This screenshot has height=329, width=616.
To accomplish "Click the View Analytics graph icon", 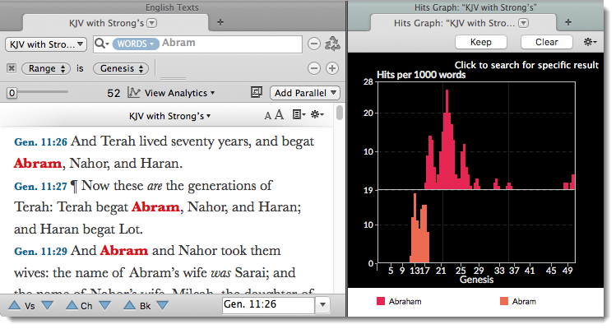I will pos(134,93).
